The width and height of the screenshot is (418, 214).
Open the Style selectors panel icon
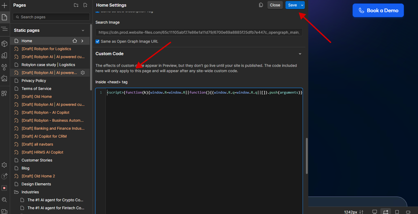(5, 55)
